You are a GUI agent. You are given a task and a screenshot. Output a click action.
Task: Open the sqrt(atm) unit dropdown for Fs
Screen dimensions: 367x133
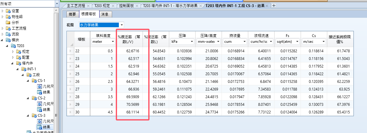pyautogui.click(x=297, y=42)
